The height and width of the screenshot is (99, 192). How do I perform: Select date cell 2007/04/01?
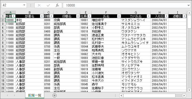[160, 54]
